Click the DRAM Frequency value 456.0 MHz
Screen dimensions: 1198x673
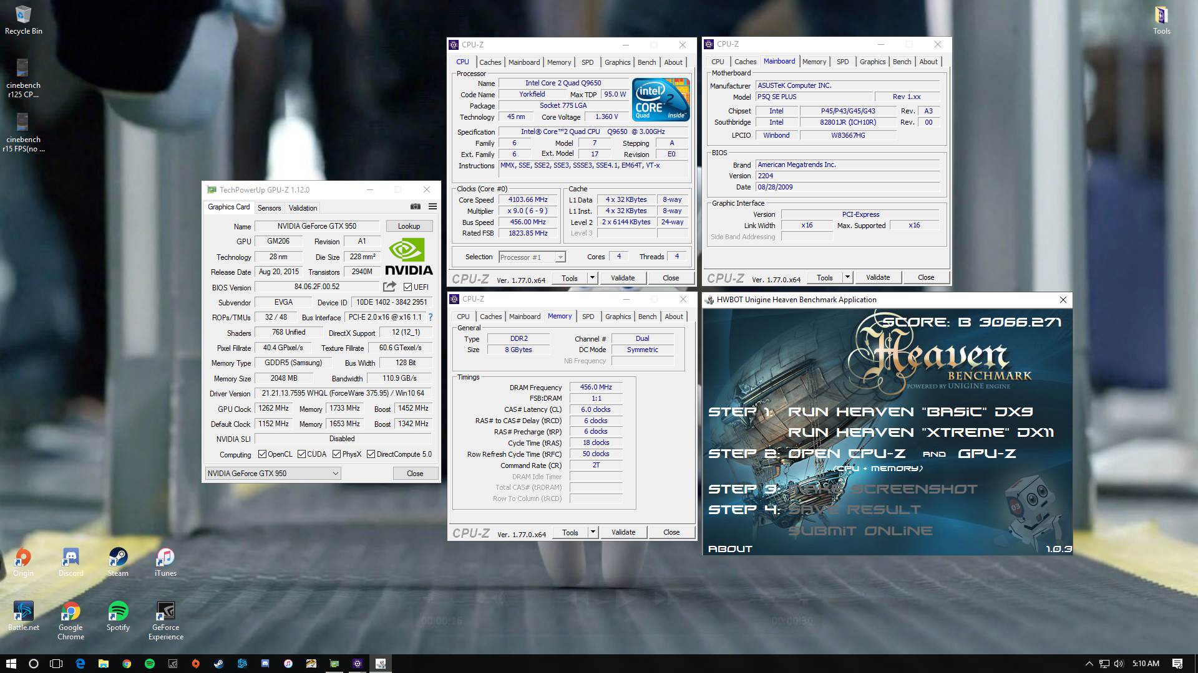596,387
